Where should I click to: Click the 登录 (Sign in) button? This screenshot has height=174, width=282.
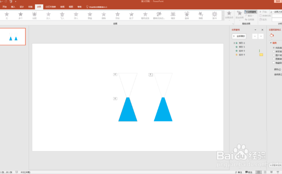point(278,1)
